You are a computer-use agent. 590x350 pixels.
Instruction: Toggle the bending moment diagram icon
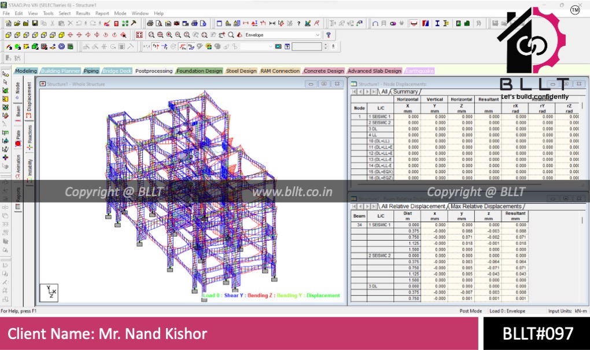pyautogui.click(x=182, y=47)
